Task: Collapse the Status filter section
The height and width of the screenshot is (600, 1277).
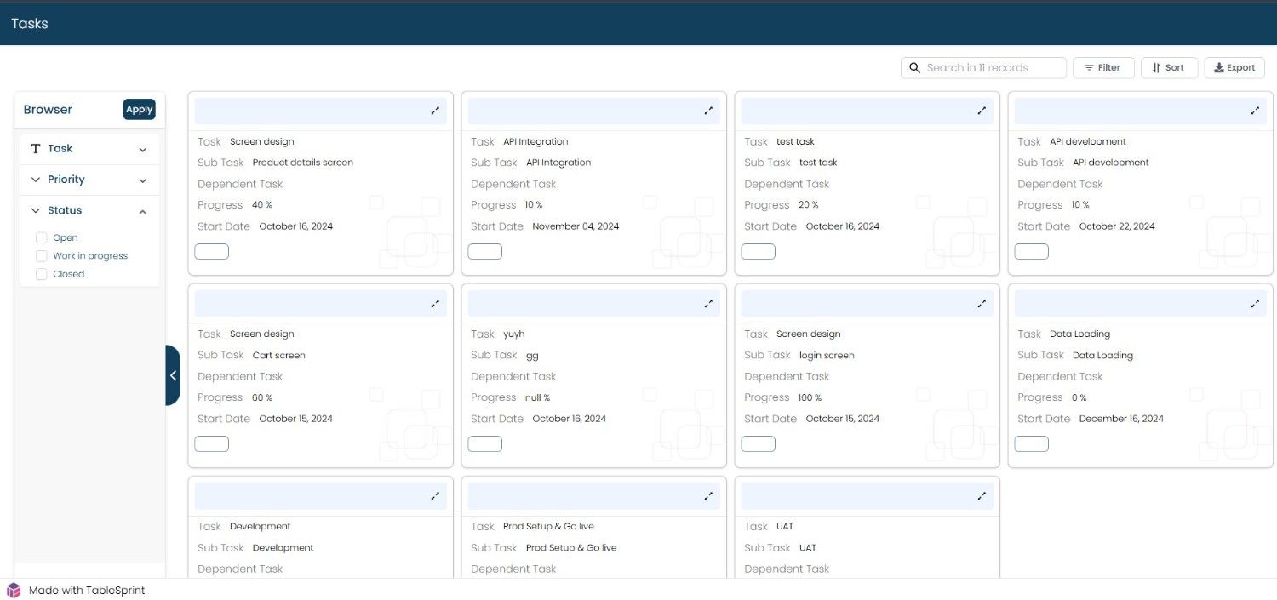Action: pos(89,210)
